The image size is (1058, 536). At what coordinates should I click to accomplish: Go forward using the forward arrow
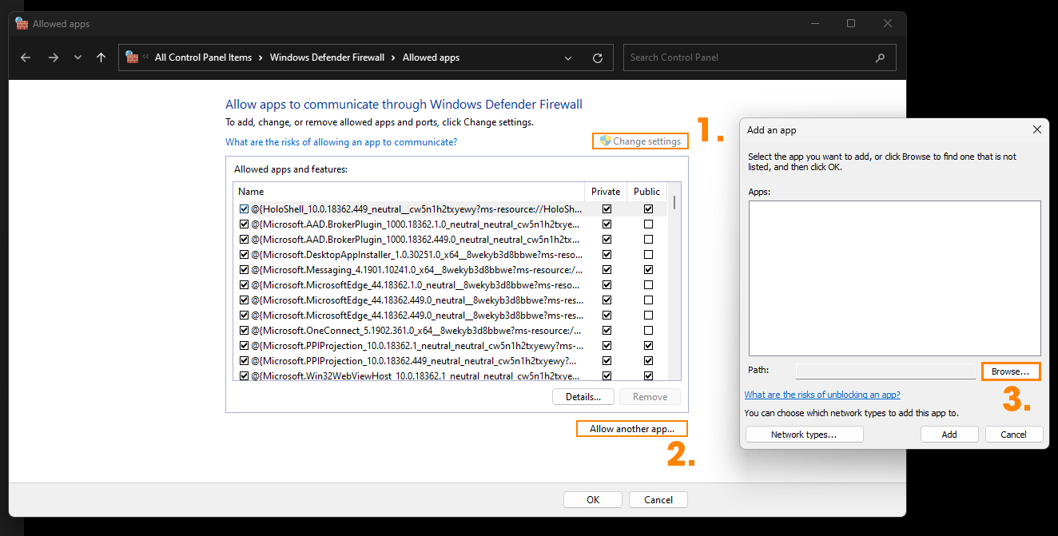(x=53, y=58)
